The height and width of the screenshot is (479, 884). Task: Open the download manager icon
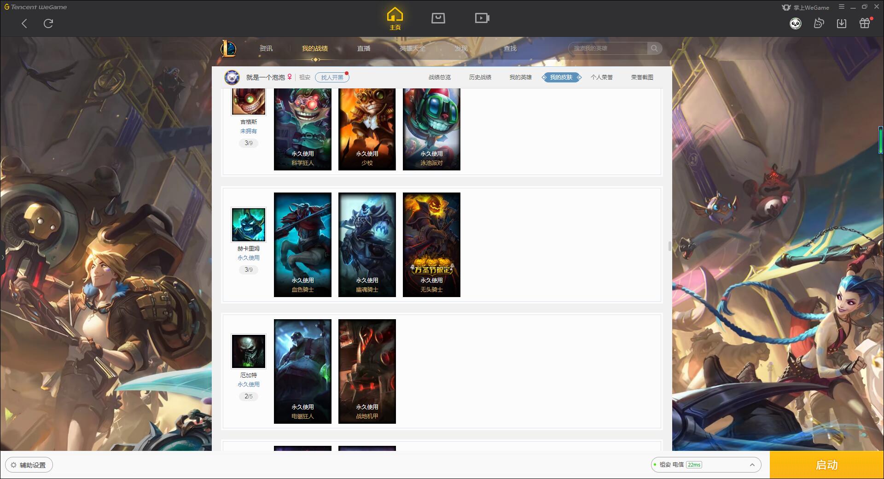tap(842, 23)
